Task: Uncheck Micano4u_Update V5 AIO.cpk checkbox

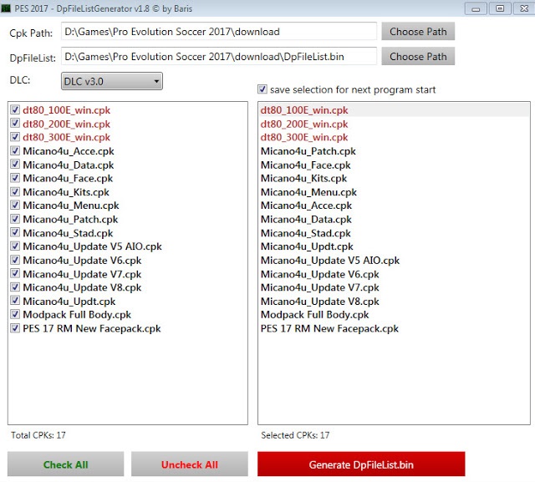Action: click(15, 246)
